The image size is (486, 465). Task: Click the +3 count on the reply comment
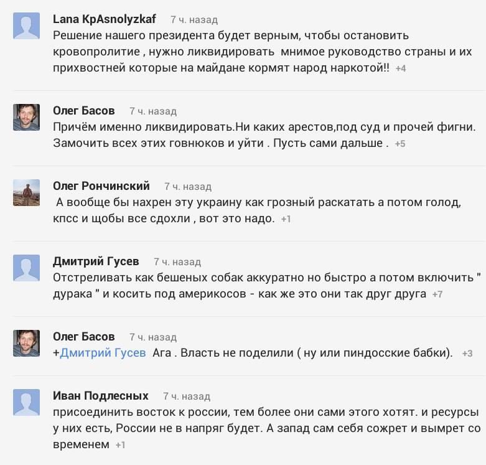(x=467, y=354)
